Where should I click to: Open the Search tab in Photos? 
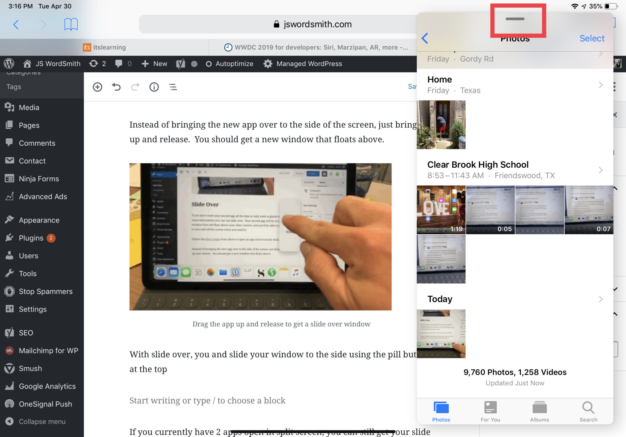point(588,411)
